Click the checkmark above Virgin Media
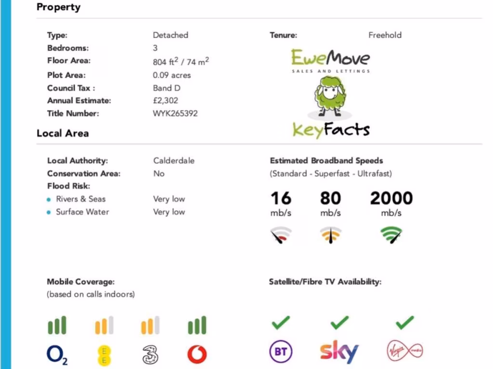Screen dimensions: 493x369 405,323
